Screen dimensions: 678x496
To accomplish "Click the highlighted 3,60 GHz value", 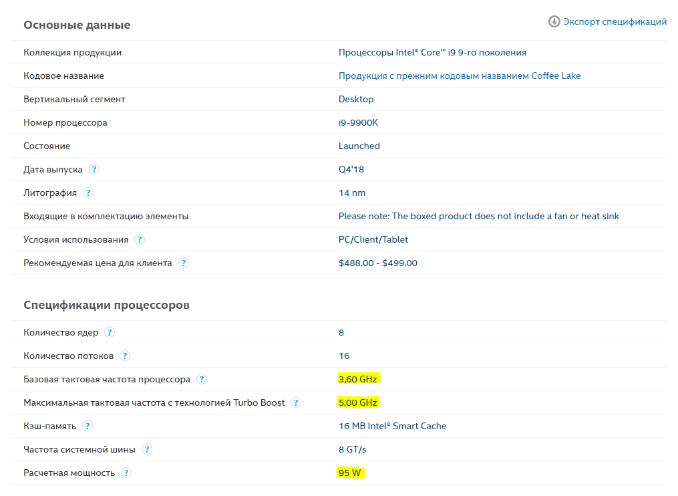I will click(358, 379).
